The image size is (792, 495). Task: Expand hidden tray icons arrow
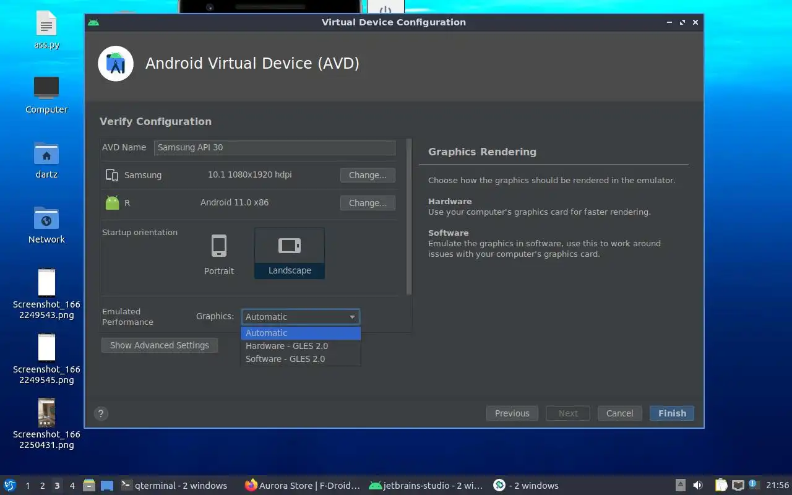tap(680, 485)
